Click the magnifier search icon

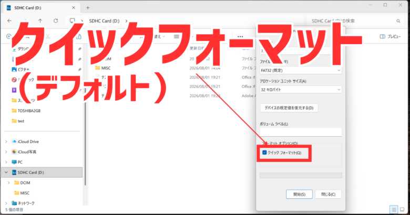[x=398, y=21]
